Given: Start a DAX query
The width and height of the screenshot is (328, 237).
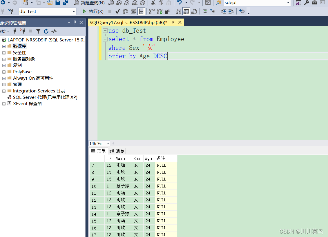Looking at the screenshot, I should [x=142, y=3].
